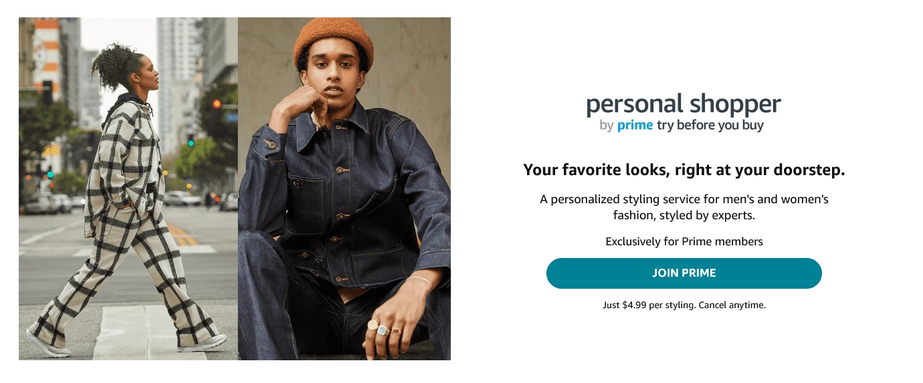Click the woman's curly ponytail hair

[112, 66]
